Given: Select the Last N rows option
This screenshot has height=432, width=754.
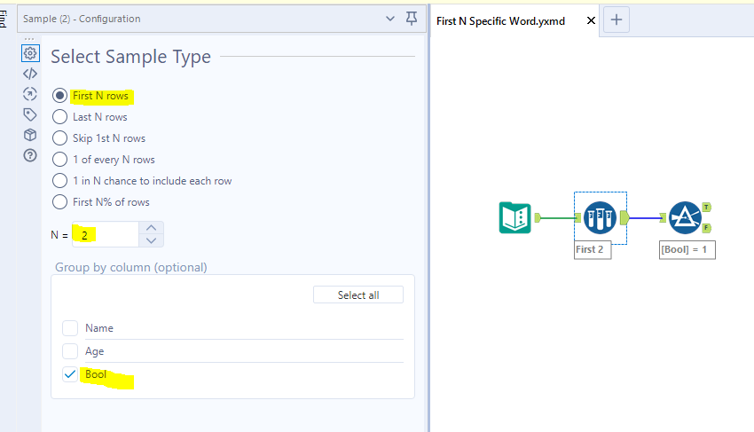Looking at the screenshot, I should (60, 116).
